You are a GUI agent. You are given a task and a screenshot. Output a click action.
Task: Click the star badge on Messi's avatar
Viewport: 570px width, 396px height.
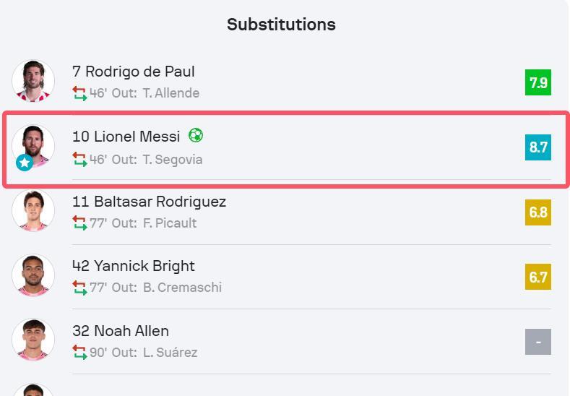coord(25,163)
